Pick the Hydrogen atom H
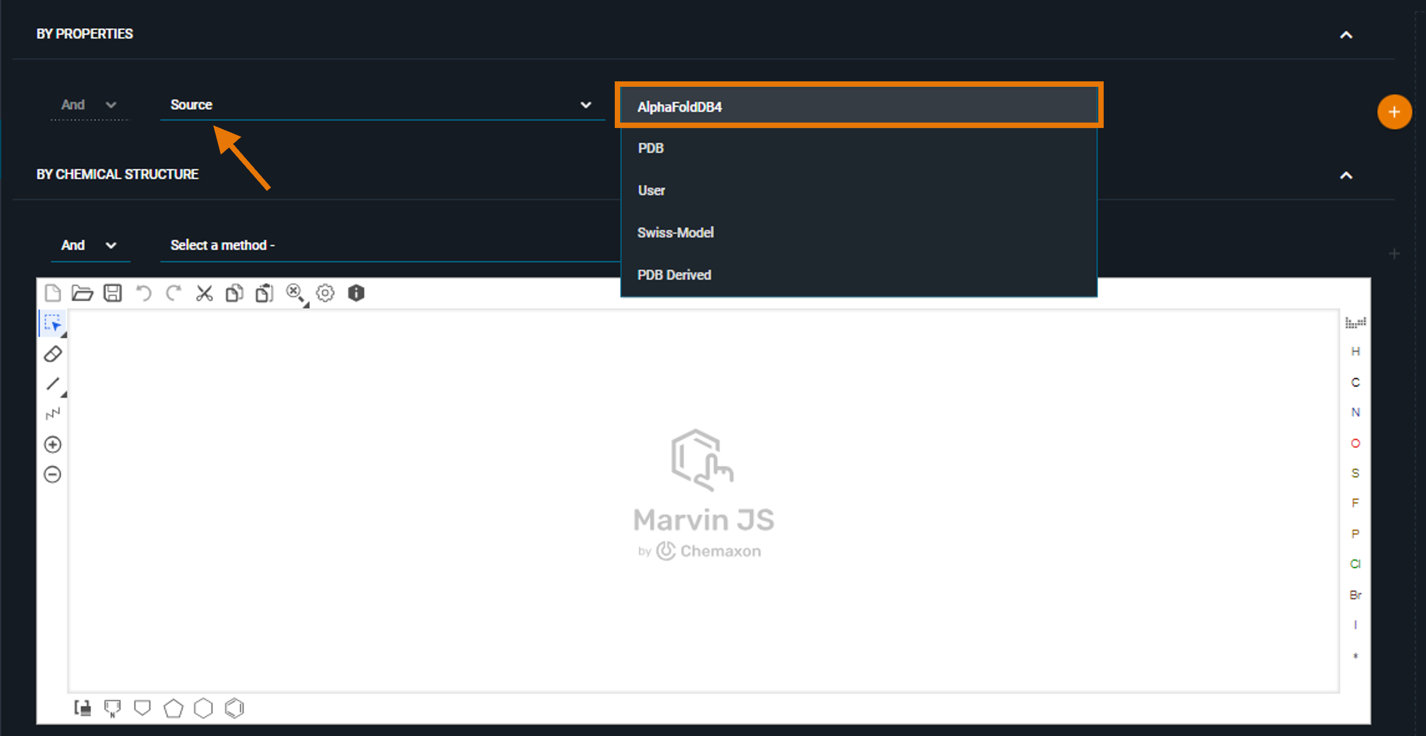1426x736 pixels. [1355, 351]
